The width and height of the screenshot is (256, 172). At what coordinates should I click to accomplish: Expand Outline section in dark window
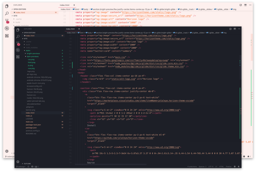[x=27, y=164]
